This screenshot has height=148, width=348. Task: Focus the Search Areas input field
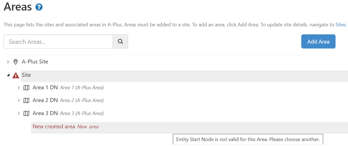[x=58, y=42]
